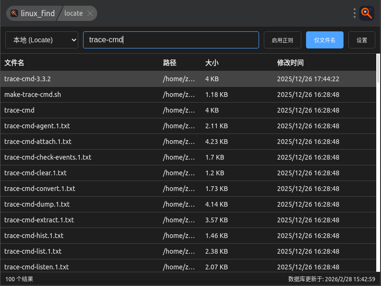Expand the 本地 (Locate) search source dropdown
Viewport: 381px width, 286px height.
pyautogui.click(x=42, y=40)
